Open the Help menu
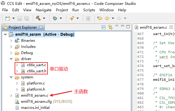Screen dimensions: 175x111 122,10
